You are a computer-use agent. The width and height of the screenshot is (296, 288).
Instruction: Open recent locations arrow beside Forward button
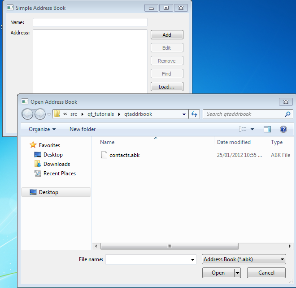(x=49, y=114)
